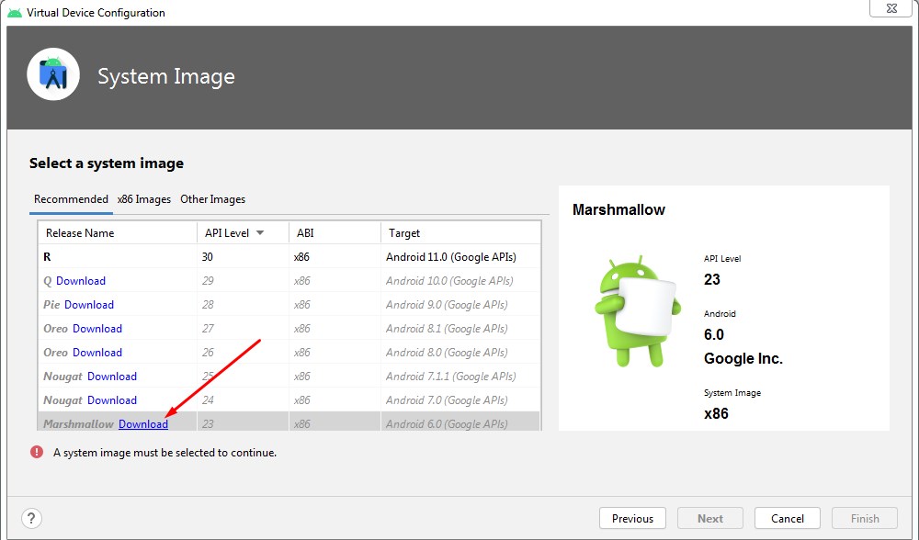
Task: Click the Android Studio logo icon in header
Action: coord(53,74)
